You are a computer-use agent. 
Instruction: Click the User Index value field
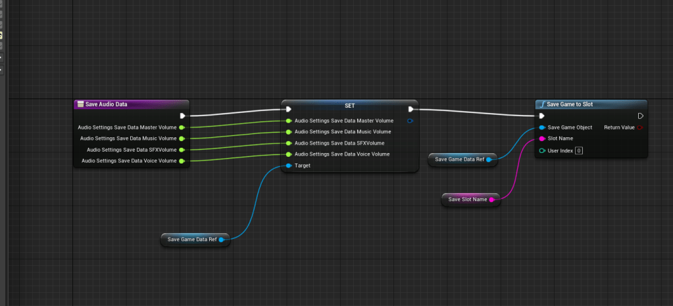pos(579,150)
